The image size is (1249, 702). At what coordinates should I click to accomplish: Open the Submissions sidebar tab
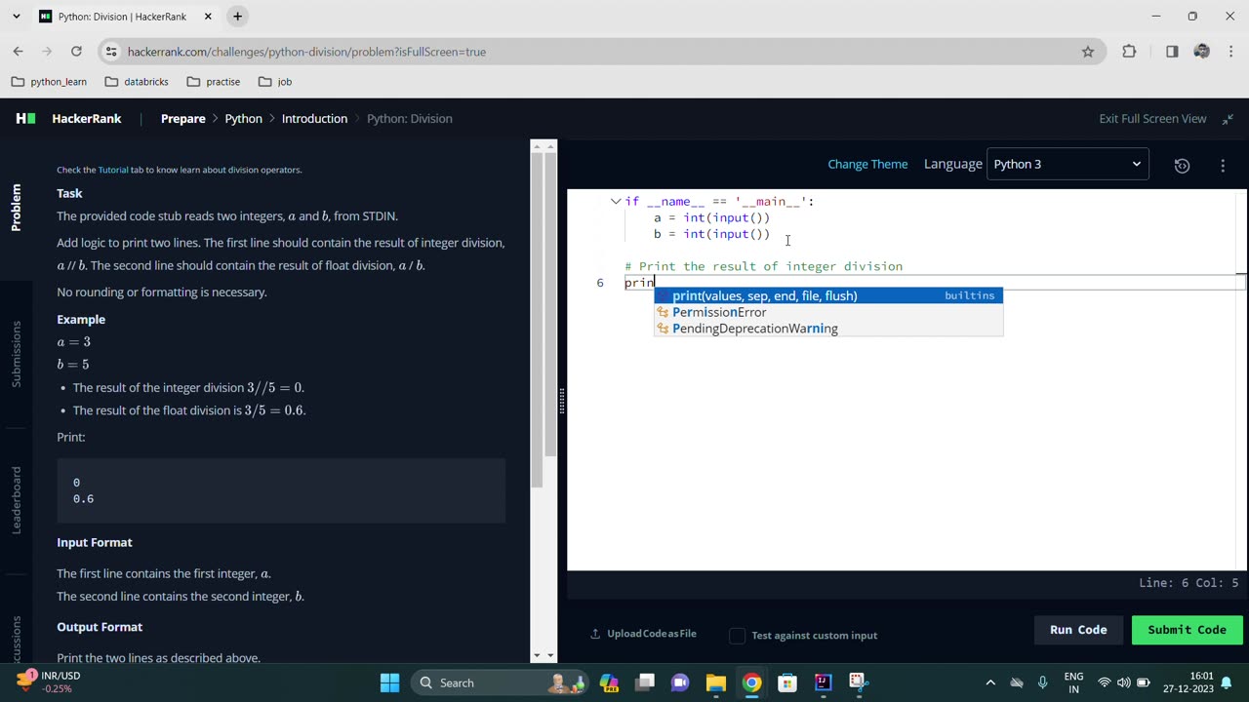(16, 354)
